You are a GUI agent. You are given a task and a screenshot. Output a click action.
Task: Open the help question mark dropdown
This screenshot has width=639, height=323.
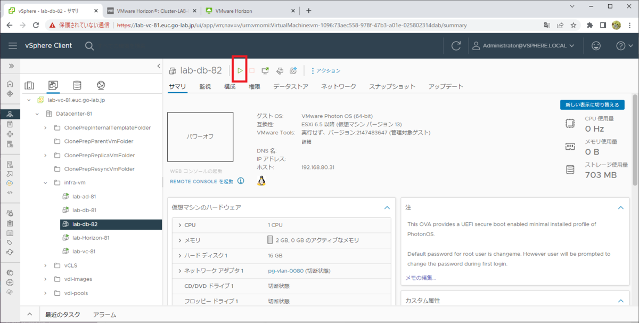(x=624, y=46)
